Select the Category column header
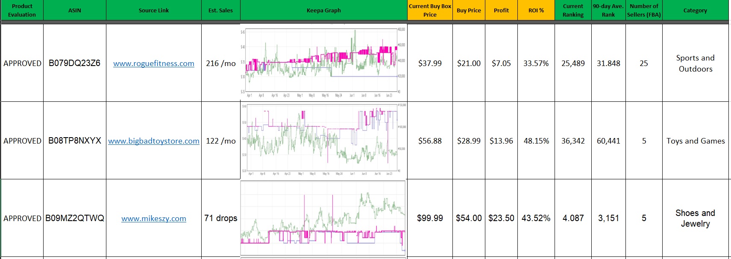731x259 pixels. (695, 10)
